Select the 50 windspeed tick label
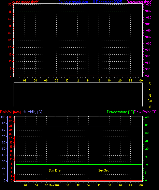Screen dimensions: 159x190 coord(10,4)
